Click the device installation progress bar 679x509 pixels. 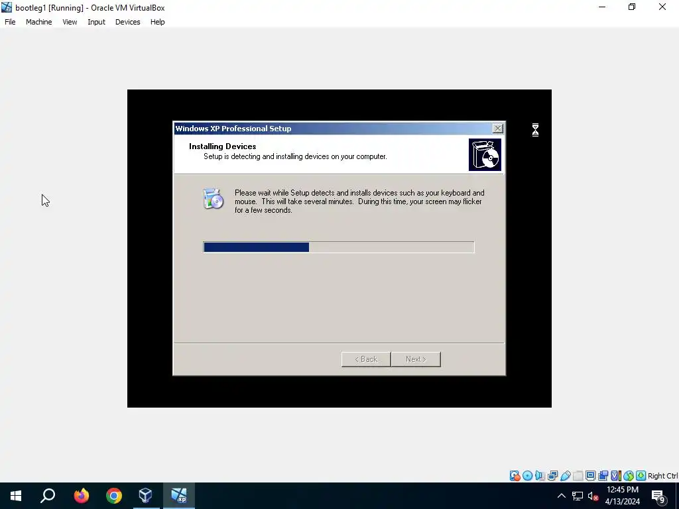[x=339, y=247]
